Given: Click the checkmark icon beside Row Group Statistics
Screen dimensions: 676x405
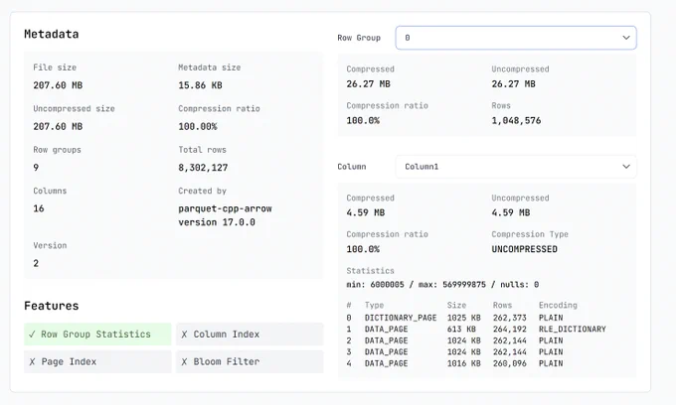Looking at the screenshot, I should coord(32,335).
